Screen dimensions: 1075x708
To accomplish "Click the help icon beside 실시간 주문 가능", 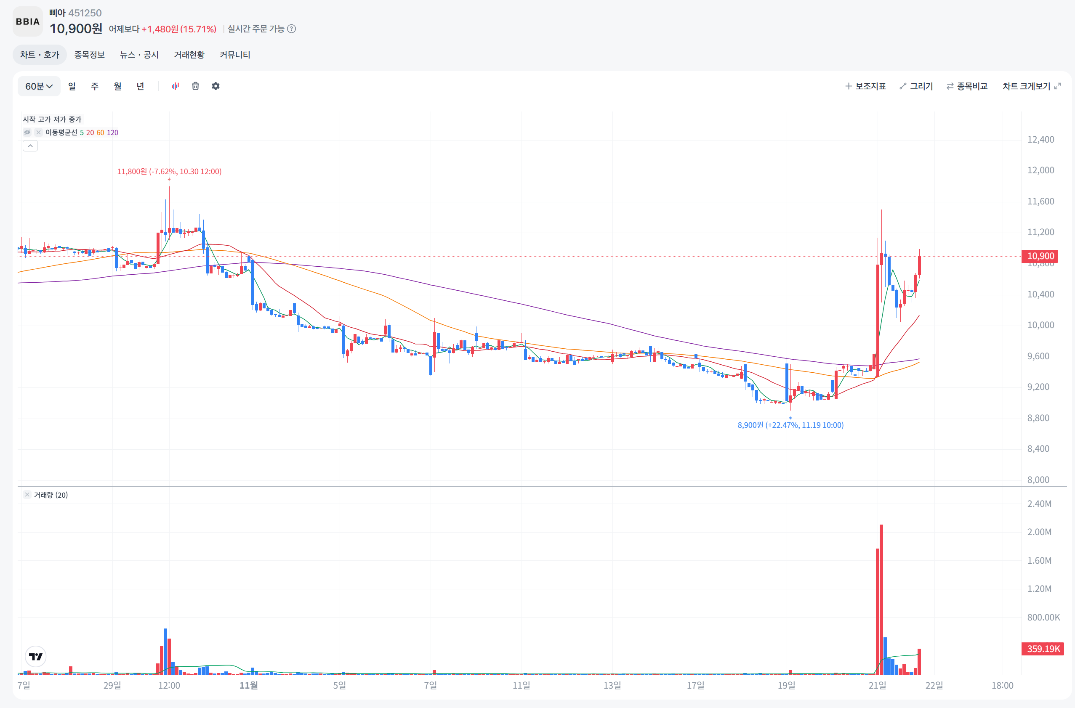I will (x=292, y=29).
